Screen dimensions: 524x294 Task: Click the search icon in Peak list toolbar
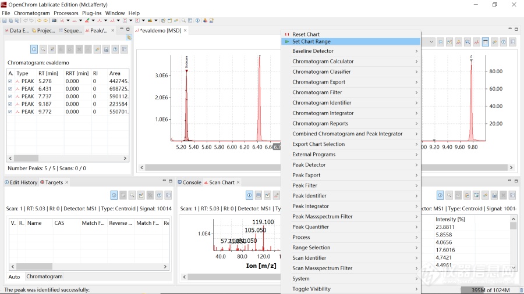[x=43, y=49]
